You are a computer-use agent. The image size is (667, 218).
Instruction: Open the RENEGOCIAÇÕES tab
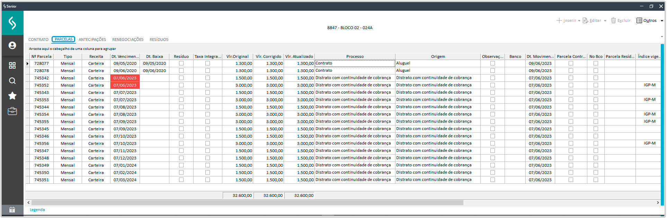127,40
